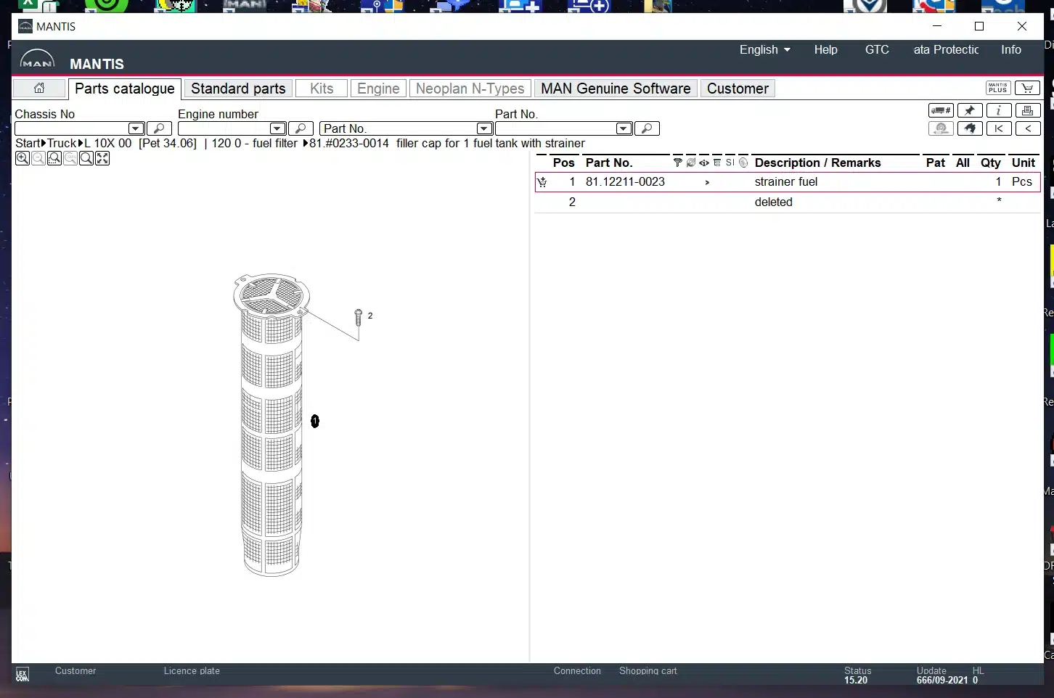
Task: Switch to the MAN Genuine Software tab
Action: (x=616, y=89)
